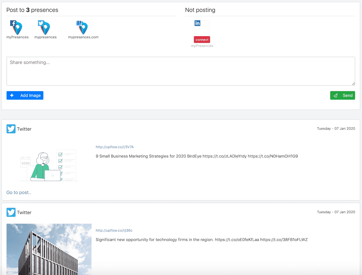This screenshot has width=362, height=275.
Task: Open the upflow.co/l/3V7A link
Action: click(x=115, y=147)
